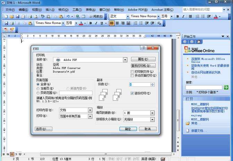This screenshot has height=161, width=233.
Task: Open the 范围中所有页面 dropdown
Action: 90,116
